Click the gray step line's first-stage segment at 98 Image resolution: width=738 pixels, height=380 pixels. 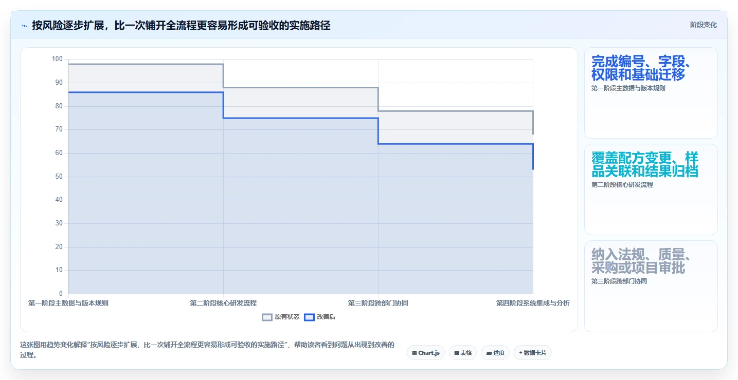click(146, 64)
